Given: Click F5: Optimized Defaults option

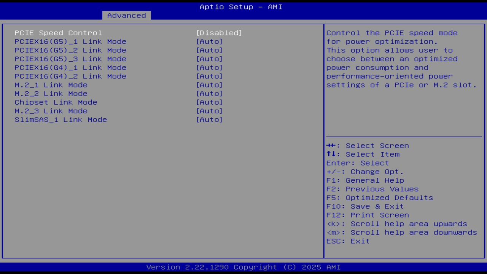Looking at the screenshot, I should click(379, 198).
